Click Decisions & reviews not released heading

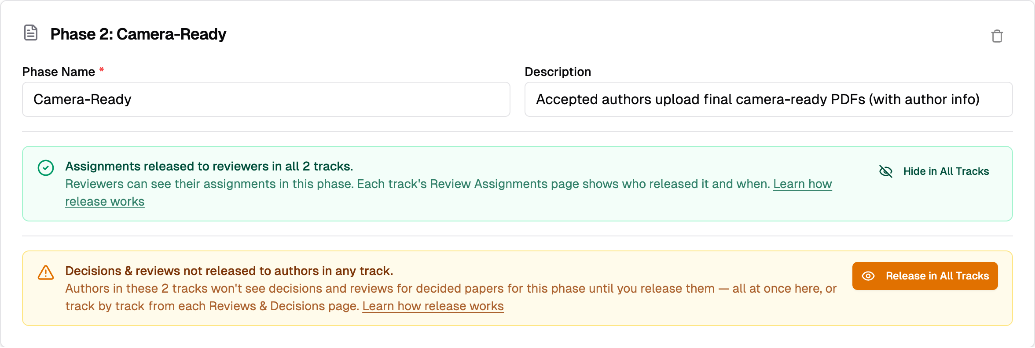(229, 271)
